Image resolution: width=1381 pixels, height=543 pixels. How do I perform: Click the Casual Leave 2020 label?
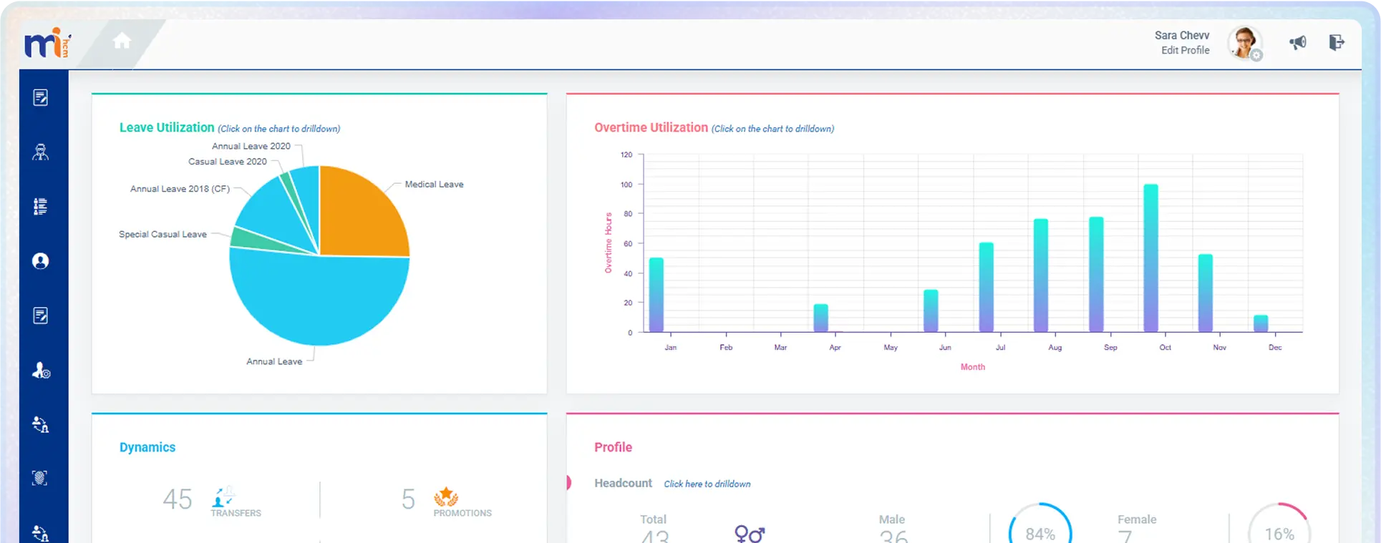[228, 162]
